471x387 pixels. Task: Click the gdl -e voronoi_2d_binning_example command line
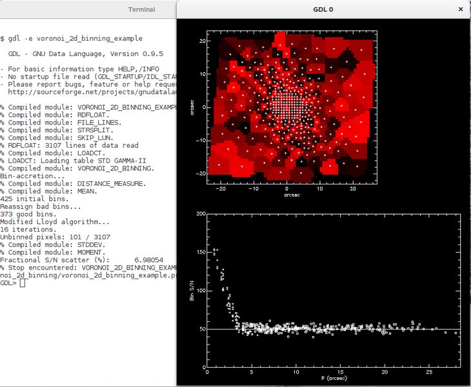[75, 39]
